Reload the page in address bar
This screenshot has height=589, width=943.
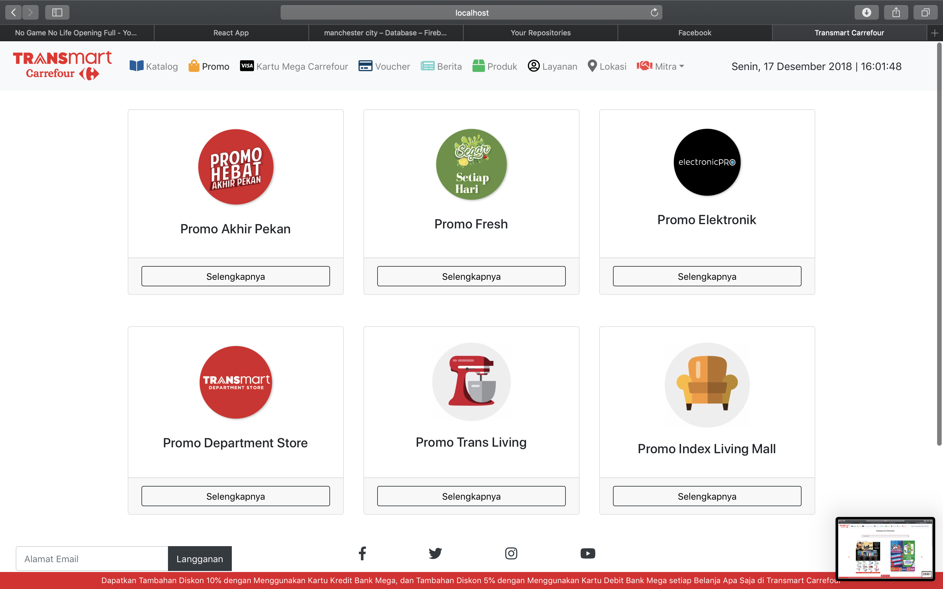click(x=654, y=12)
